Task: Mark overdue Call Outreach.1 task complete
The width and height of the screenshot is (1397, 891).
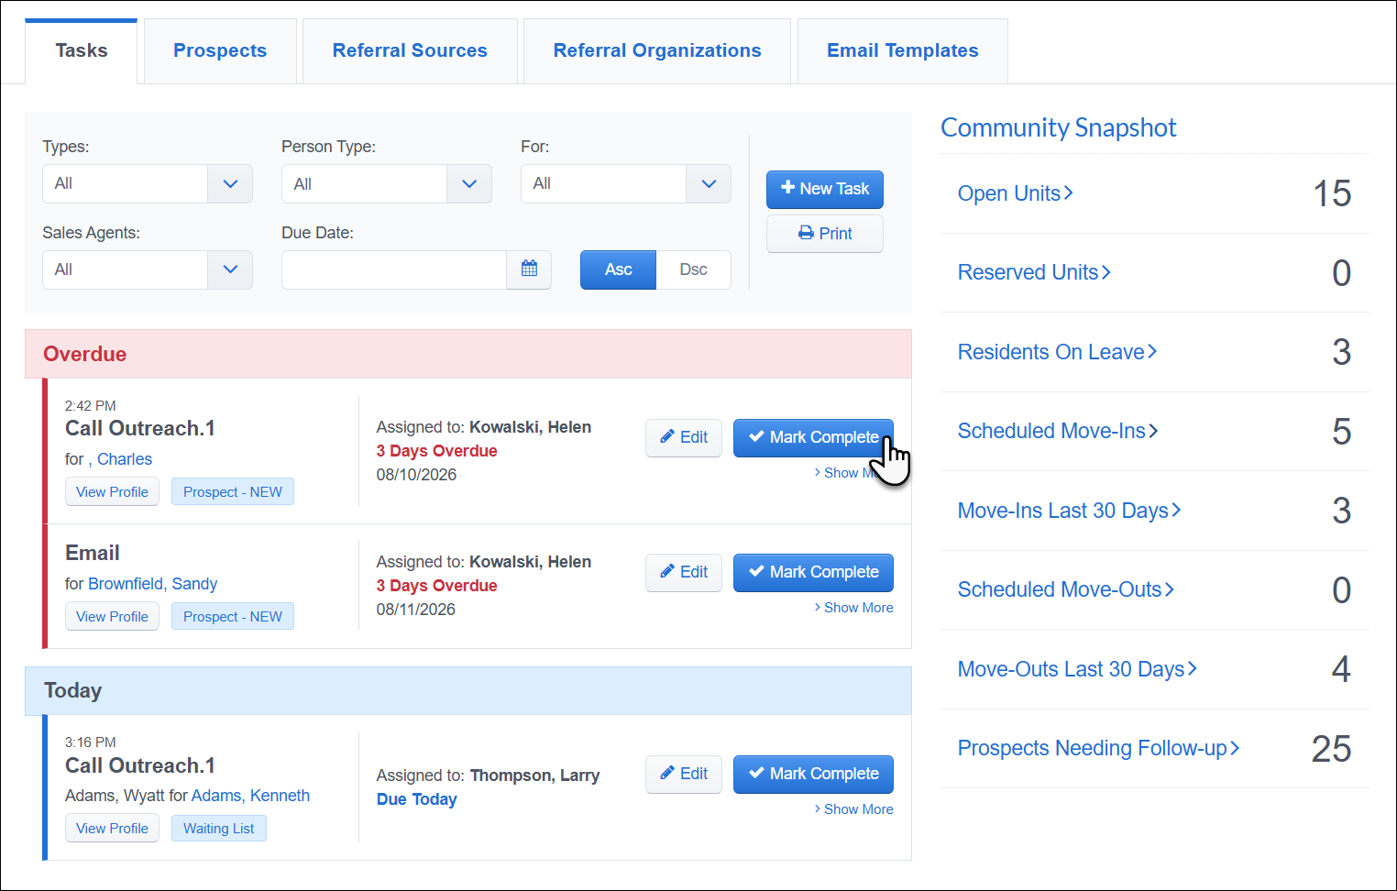Action: pyautogui.click(x=813, y=438)
